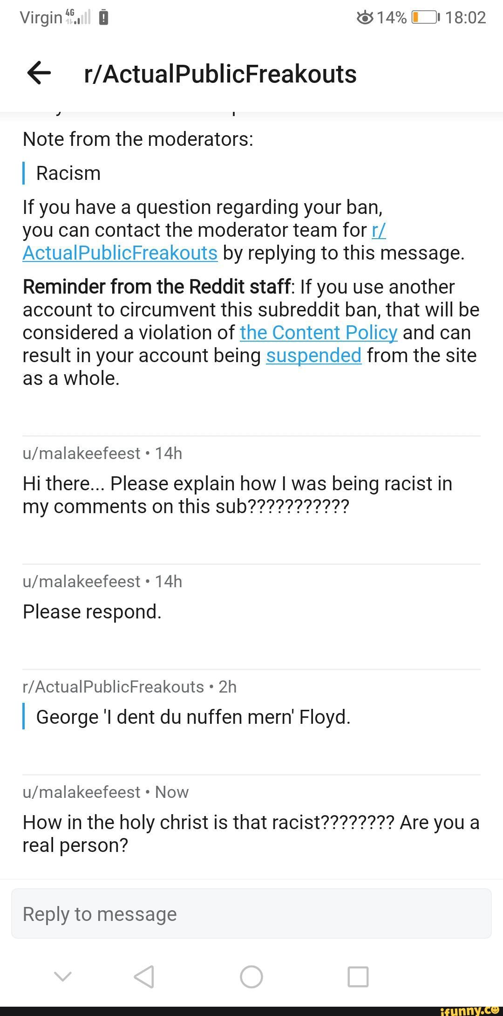
Task: Tap the battery icon in status bar
Action: 424,18
